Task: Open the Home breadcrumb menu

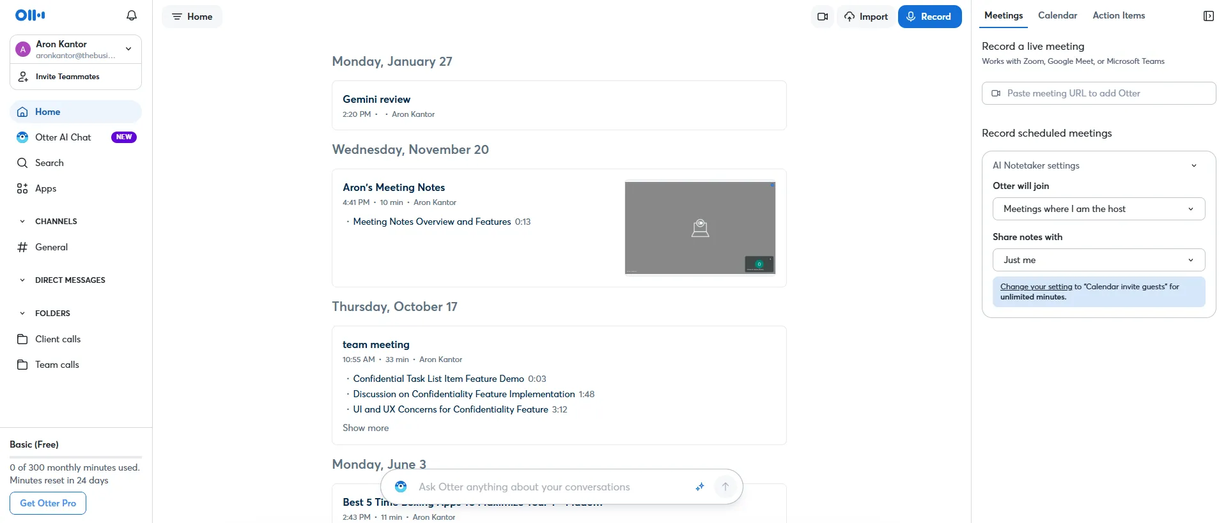Action: pos(192,17)
